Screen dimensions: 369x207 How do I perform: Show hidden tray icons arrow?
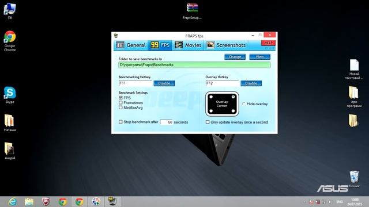point(304,202)
